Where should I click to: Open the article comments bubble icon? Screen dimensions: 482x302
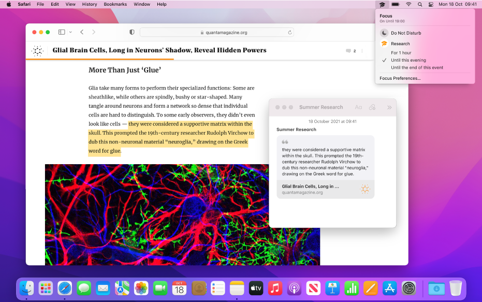[348, 51]
